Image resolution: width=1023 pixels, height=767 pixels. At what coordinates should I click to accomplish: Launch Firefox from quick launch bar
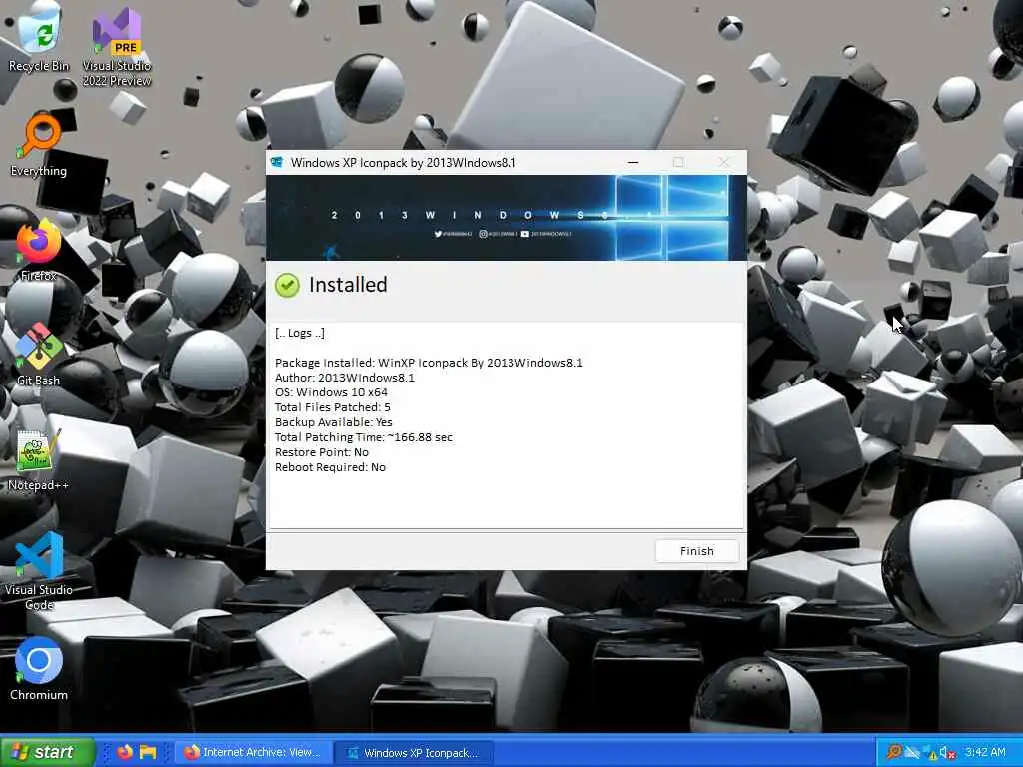pyautogui.click(x=125, y=752)
